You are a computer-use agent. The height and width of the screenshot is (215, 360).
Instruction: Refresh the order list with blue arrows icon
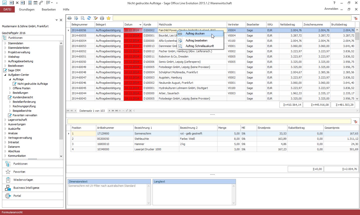[89, 18]
